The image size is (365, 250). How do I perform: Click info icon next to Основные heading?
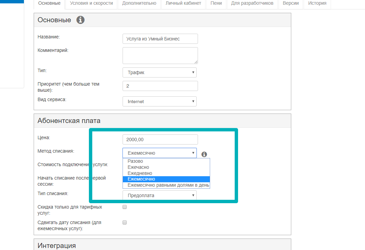pos(80,20)
